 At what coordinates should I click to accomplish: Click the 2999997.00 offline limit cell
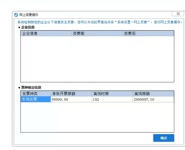[x=153, y=99]
